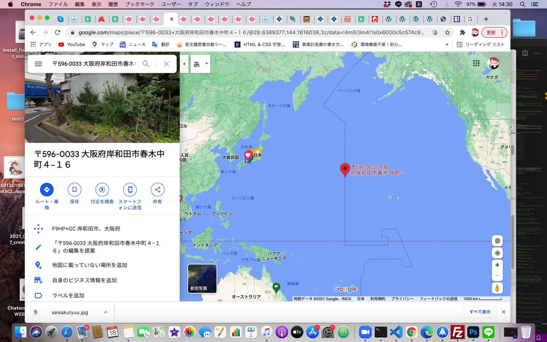Toggle globe view on the map

[497, 241]
